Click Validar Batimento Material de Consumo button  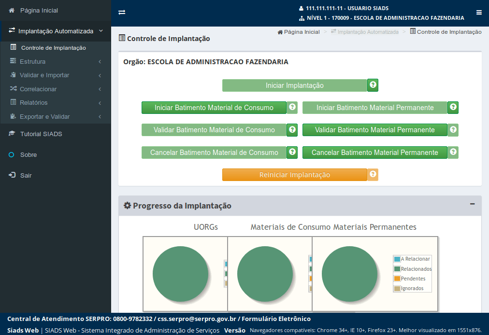[214, 130]
